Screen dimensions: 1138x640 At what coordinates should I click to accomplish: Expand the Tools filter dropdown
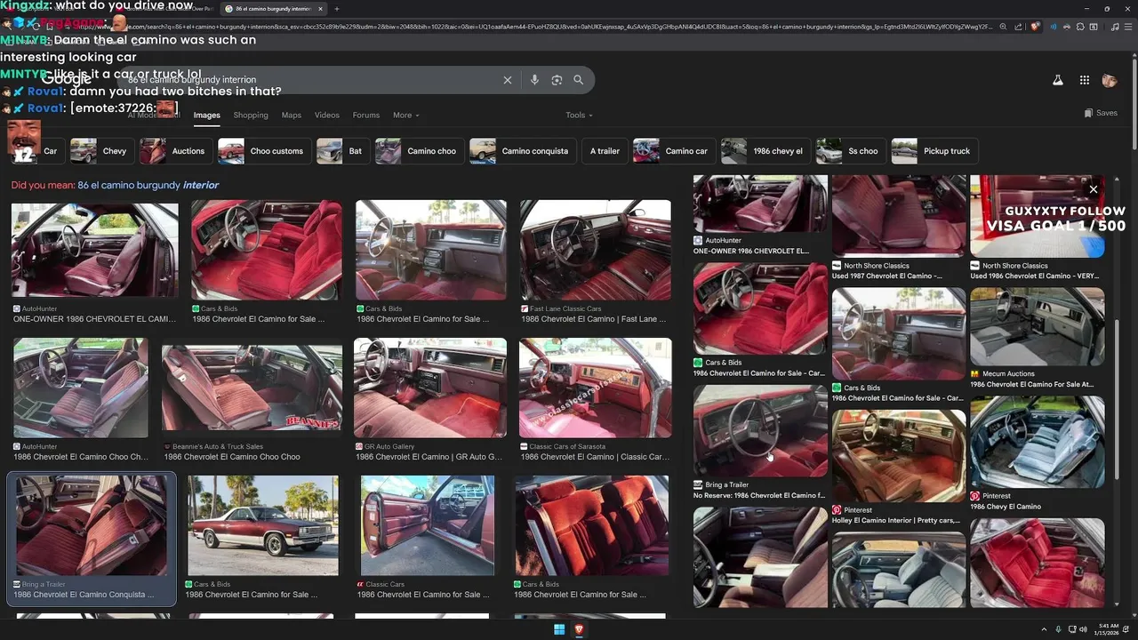(x=579, y=115)
